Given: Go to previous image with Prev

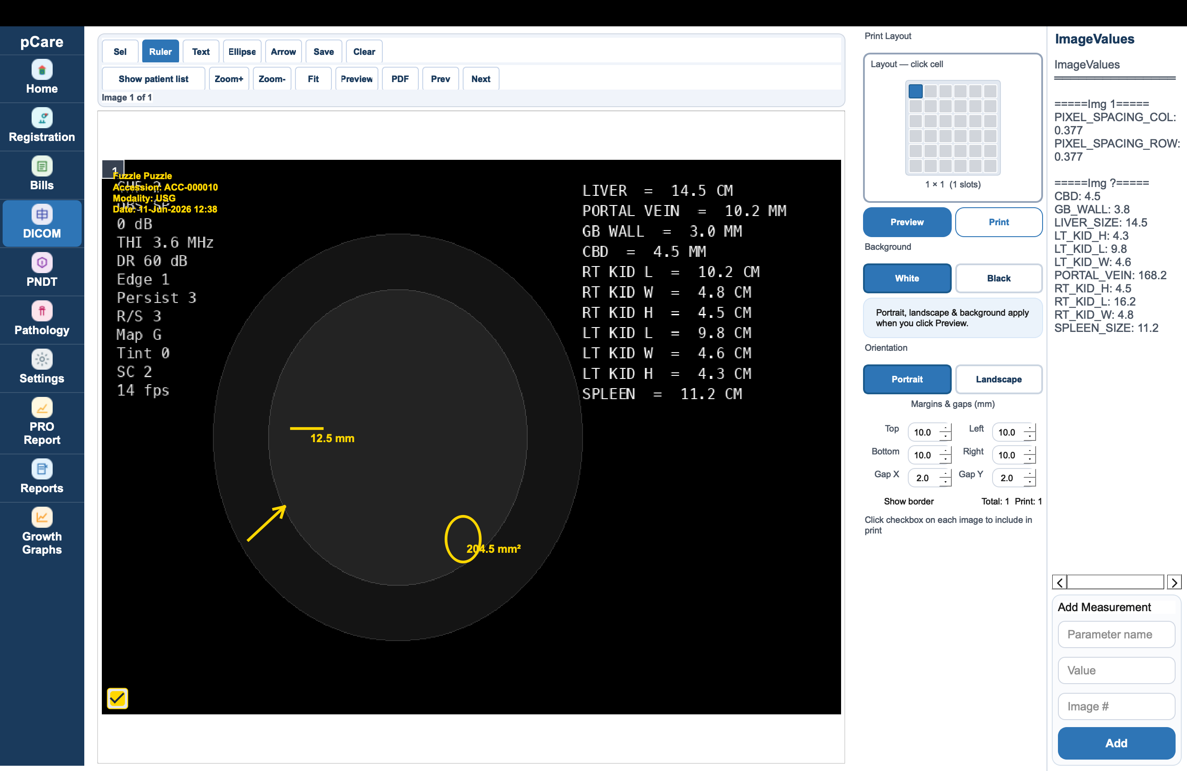Looking at the screenshot, I should point(440,79).
